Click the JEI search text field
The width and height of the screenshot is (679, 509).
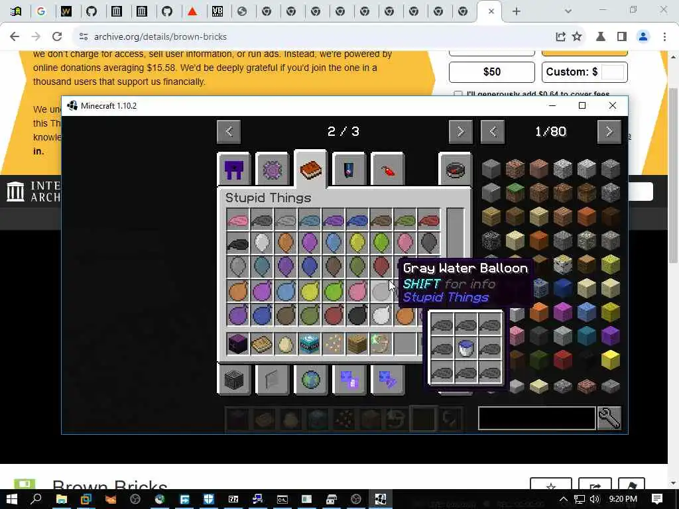537,418
